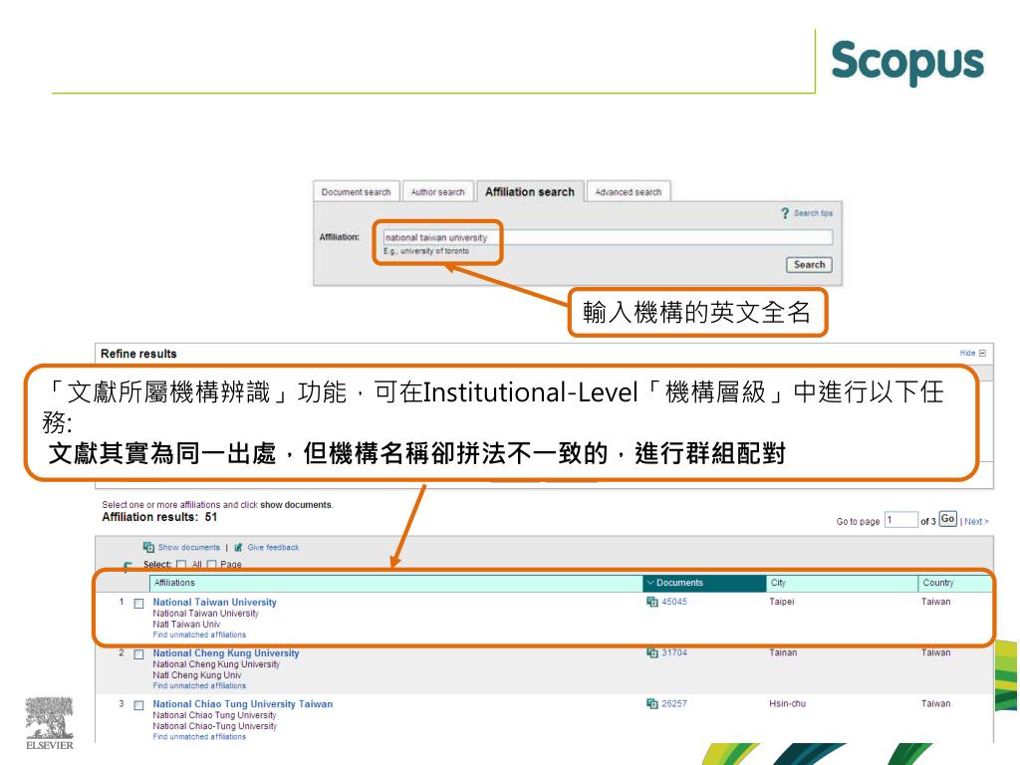Screen dimensions: 1020x765
Task: Check National Chiao Tung University Taiwan checkbox
Action: (138, 705)
